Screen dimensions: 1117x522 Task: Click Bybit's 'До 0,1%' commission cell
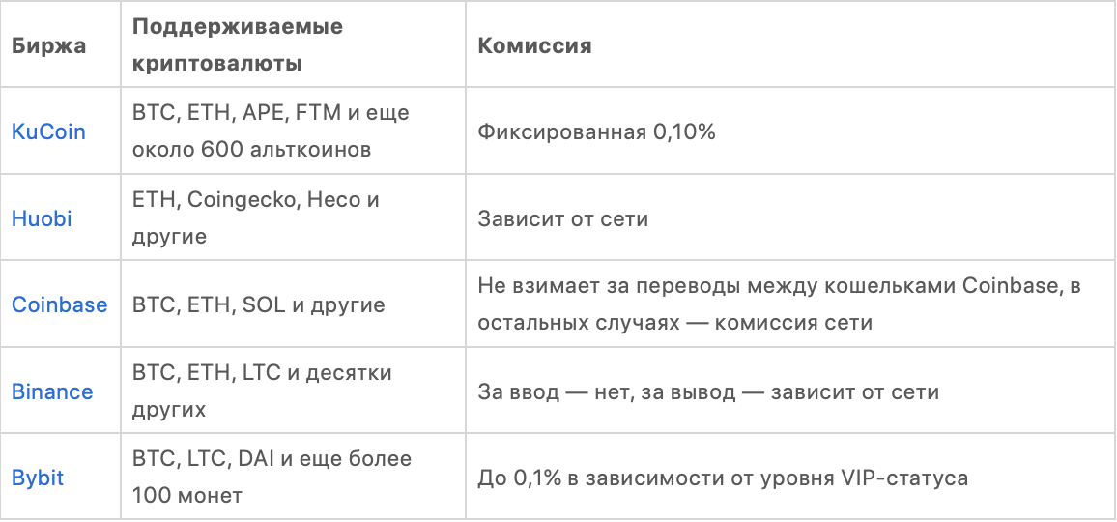pos(723,478)
